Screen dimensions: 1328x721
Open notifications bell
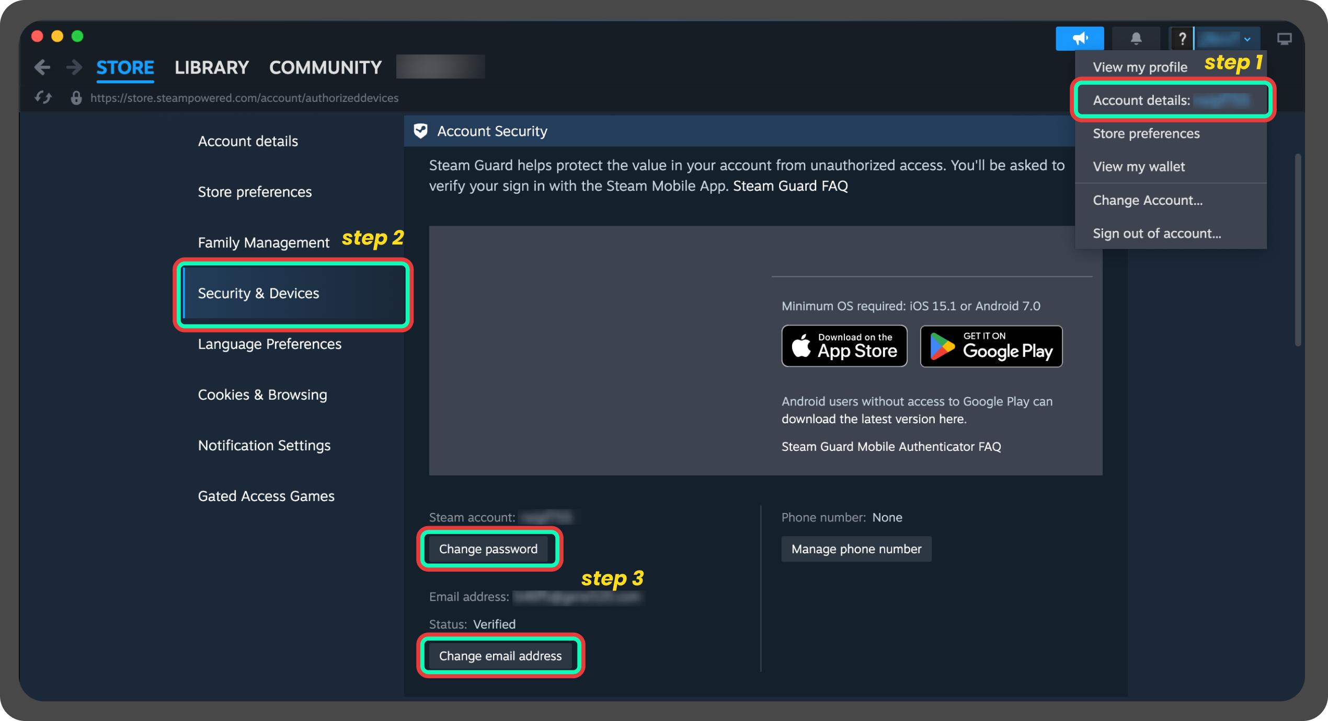tap(1136, 39)
